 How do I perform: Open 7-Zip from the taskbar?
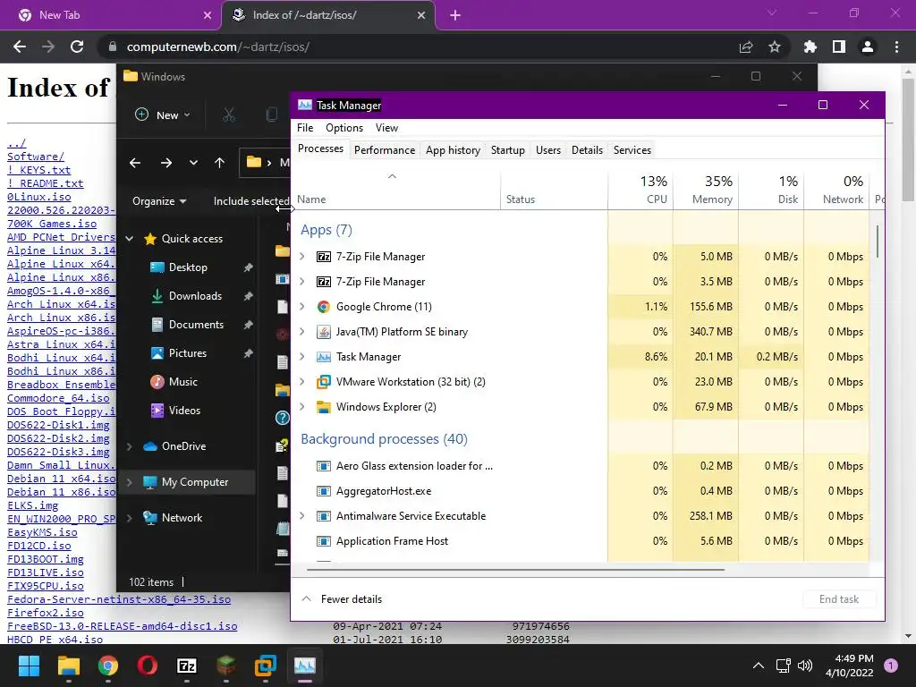pos(186,666)
